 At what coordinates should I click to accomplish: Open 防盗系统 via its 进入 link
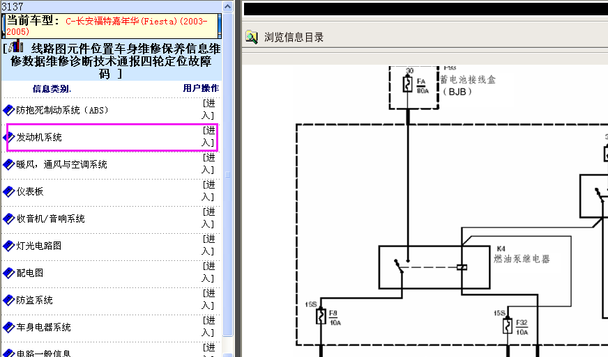pos(208,299)
